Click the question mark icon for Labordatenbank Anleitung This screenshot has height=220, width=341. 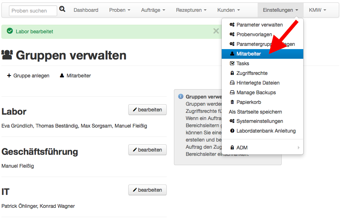232,131
